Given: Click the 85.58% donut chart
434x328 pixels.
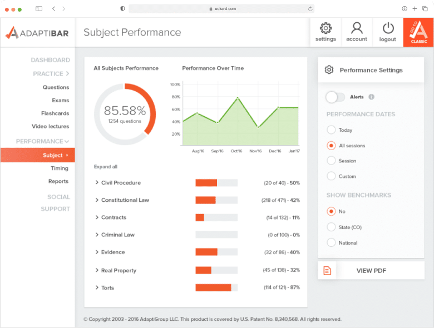Looking at the screenshot, I should click(125, 114).
